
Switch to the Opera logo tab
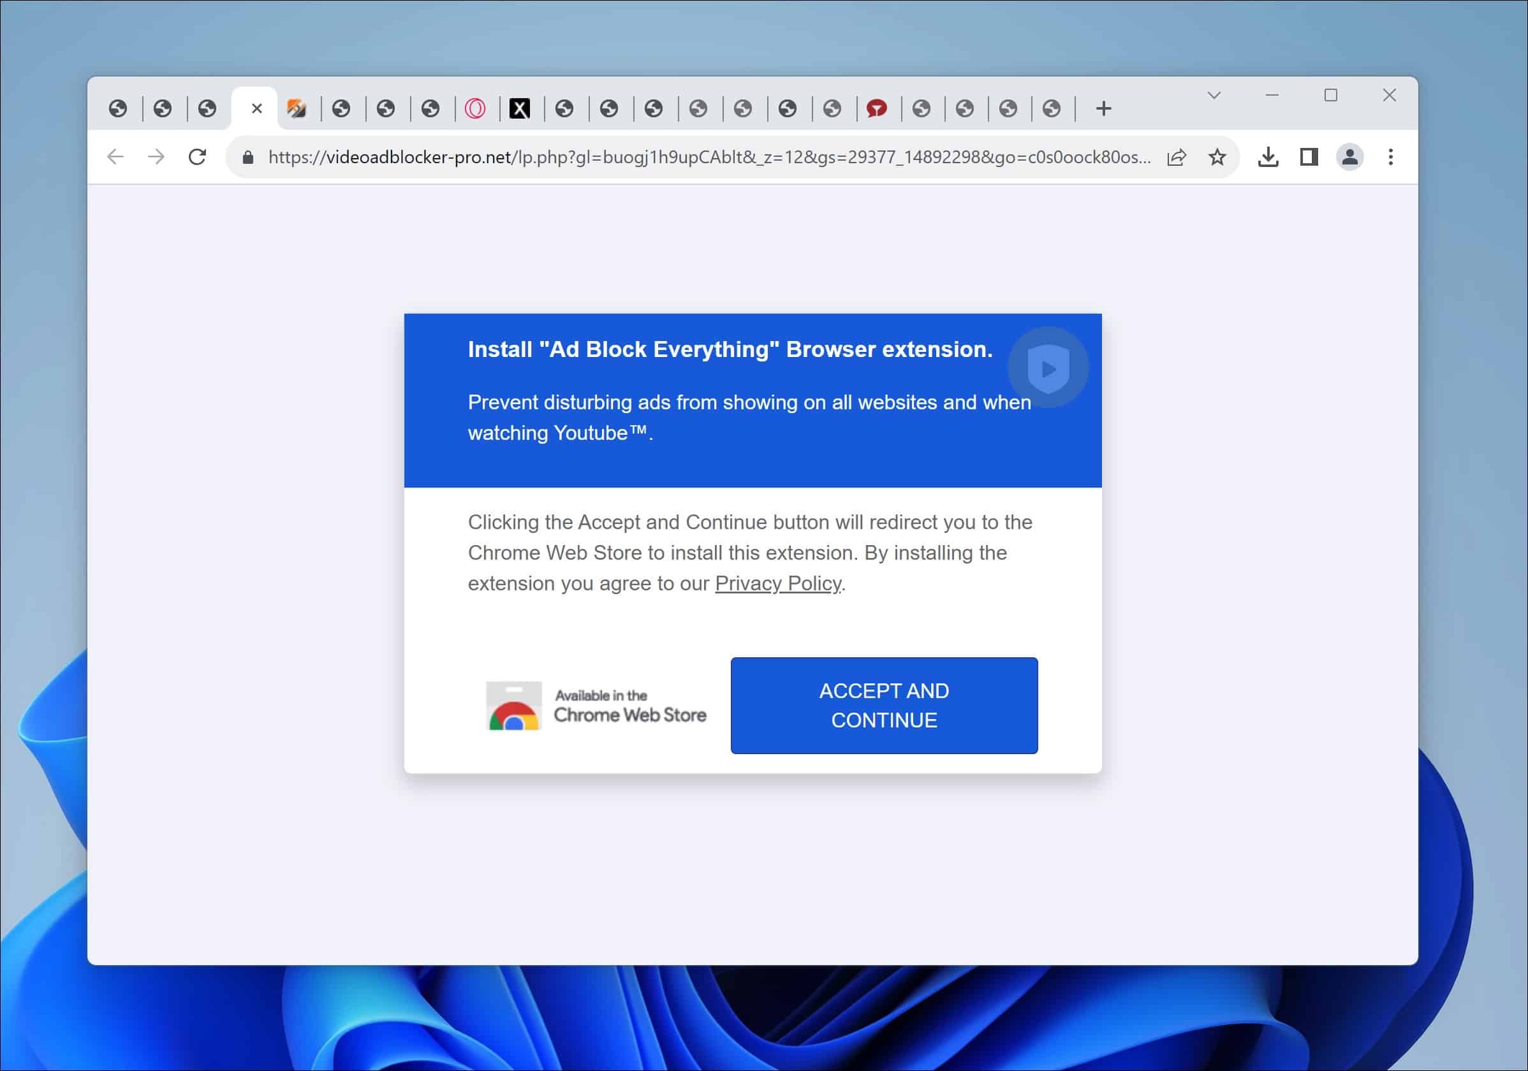point(475,108)
